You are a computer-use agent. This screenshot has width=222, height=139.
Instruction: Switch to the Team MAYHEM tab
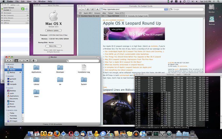point(113,16)
